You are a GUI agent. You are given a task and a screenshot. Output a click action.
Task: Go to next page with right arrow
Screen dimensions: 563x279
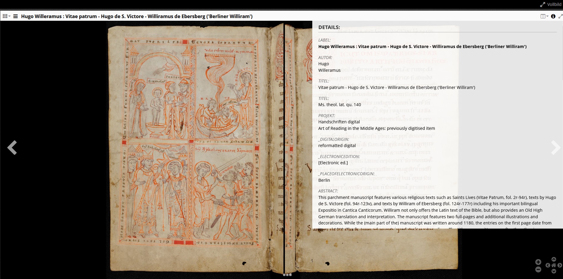[x=555, y=147]
